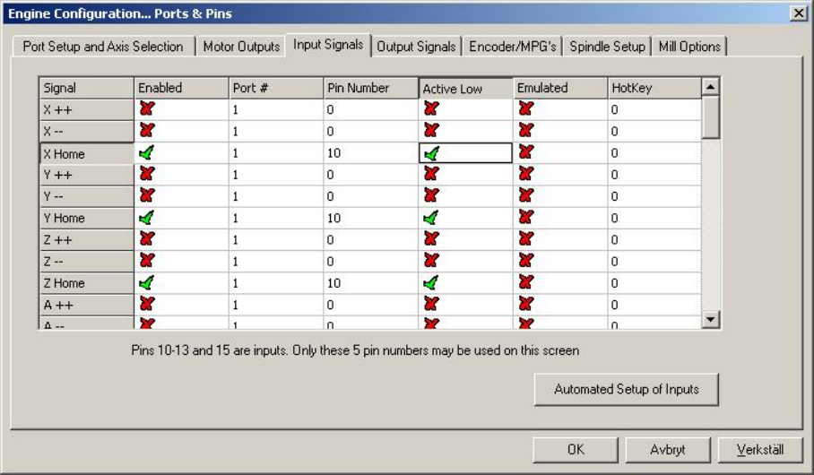This screenshot has height=475, width=814.
Task: Click Active Low red X for Z ++
Action: coord(431,238)
